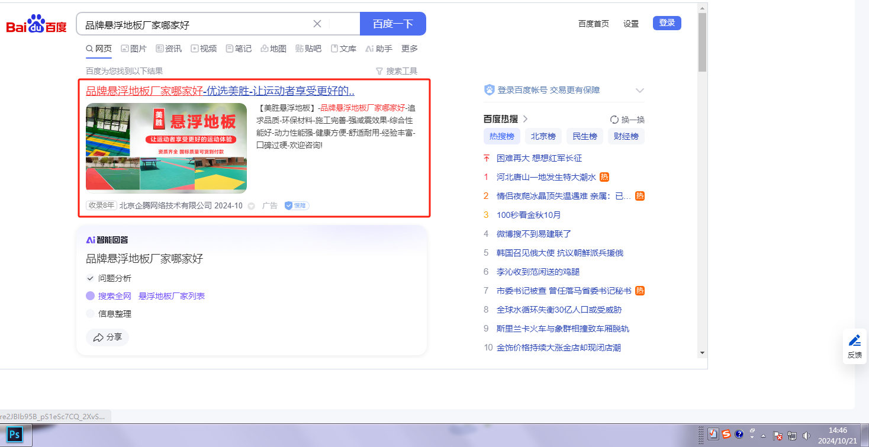Select the 北京榜 tab
This screenshot has height=447, width=869.
[x=543, y=136]
